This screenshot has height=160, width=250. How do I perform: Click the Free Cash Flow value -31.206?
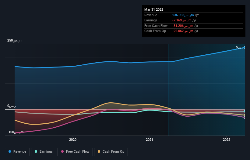pyautogui.click(x=183, y=26)
